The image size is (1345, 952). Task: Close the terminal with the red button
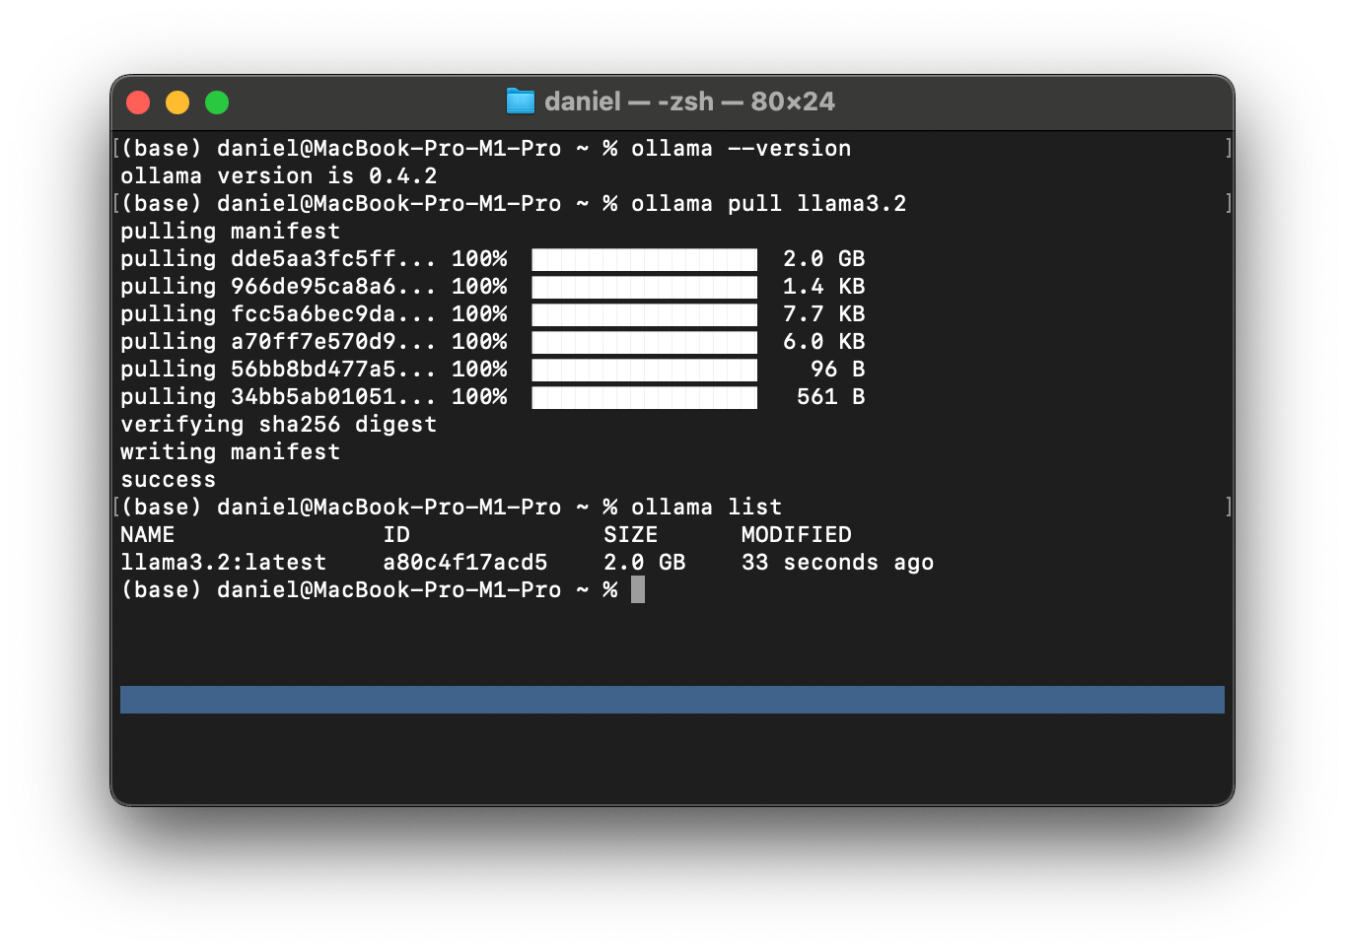[138, 102]
